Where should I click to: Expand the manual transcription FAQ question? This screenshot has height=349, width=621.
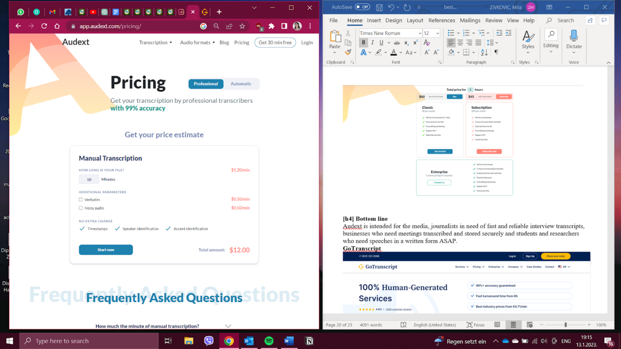pos(228,326)
